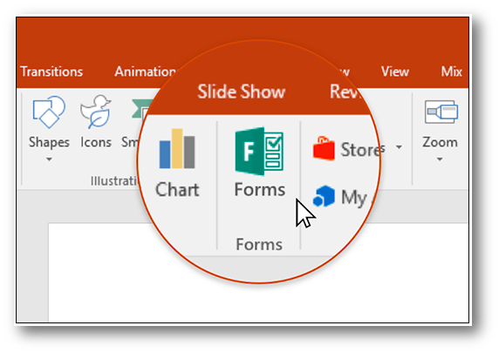Click the bar-graph Chart icon
499x353 pixels.
177,148
